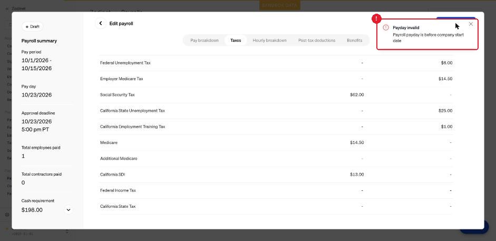496x241 pixels.
Task: Click approval deadline time 5:00 pm PT
Action: click(x=35, y=130)
